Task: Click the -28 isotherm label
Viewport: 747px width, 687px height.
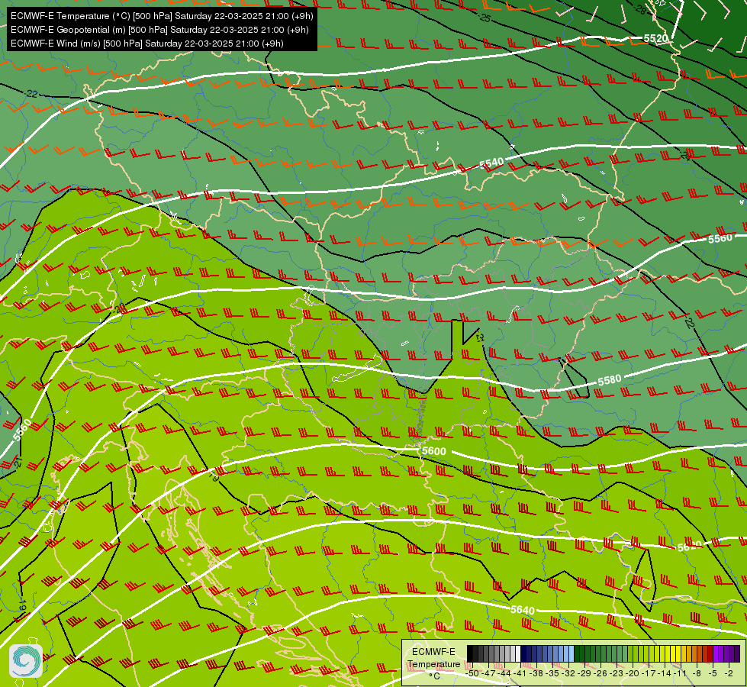Action: click(641, 9)
